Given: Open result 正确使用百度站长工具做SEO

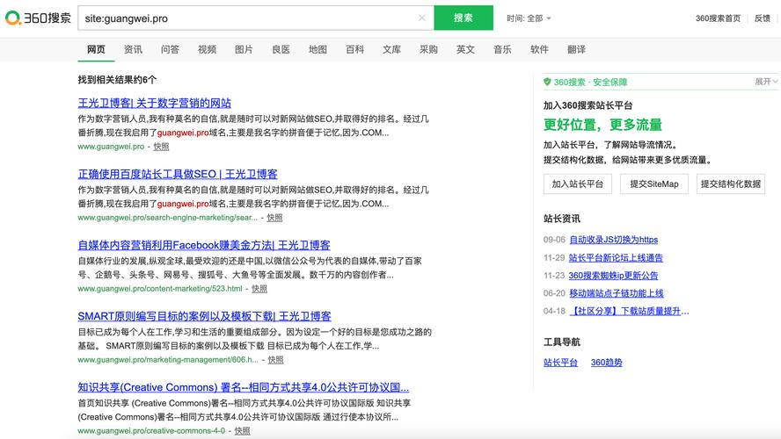Looking at the screenshot, I should point(177,174).
